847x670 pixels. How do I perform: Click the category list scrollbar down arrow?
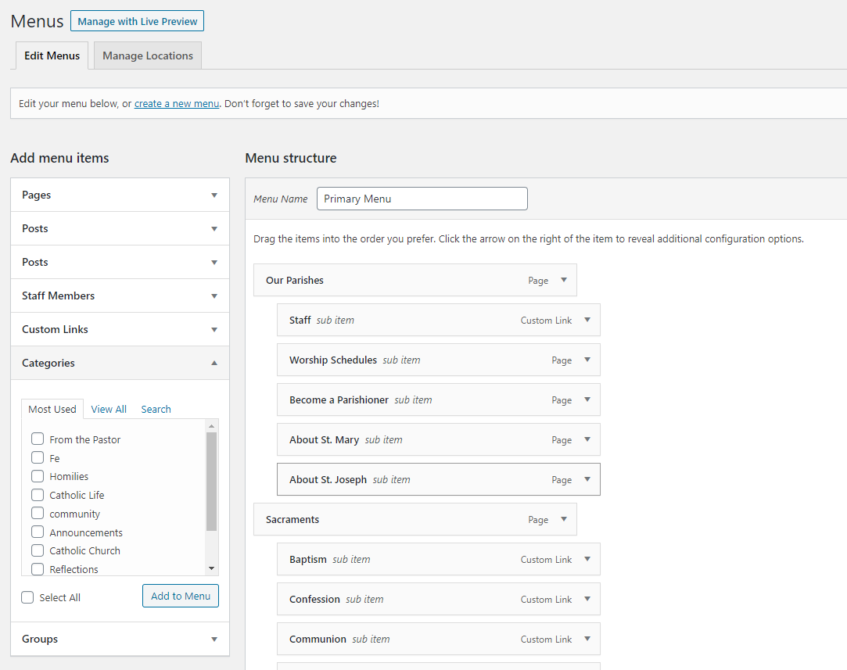[x=211, y=568]
